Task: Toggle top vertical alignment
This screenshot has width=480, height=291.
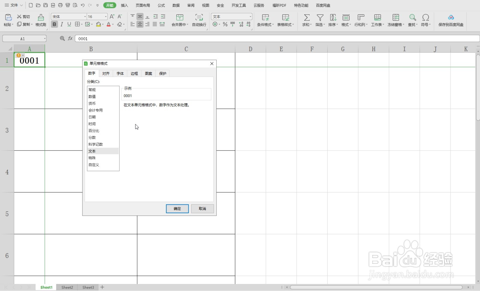Action: click(133, 17)
